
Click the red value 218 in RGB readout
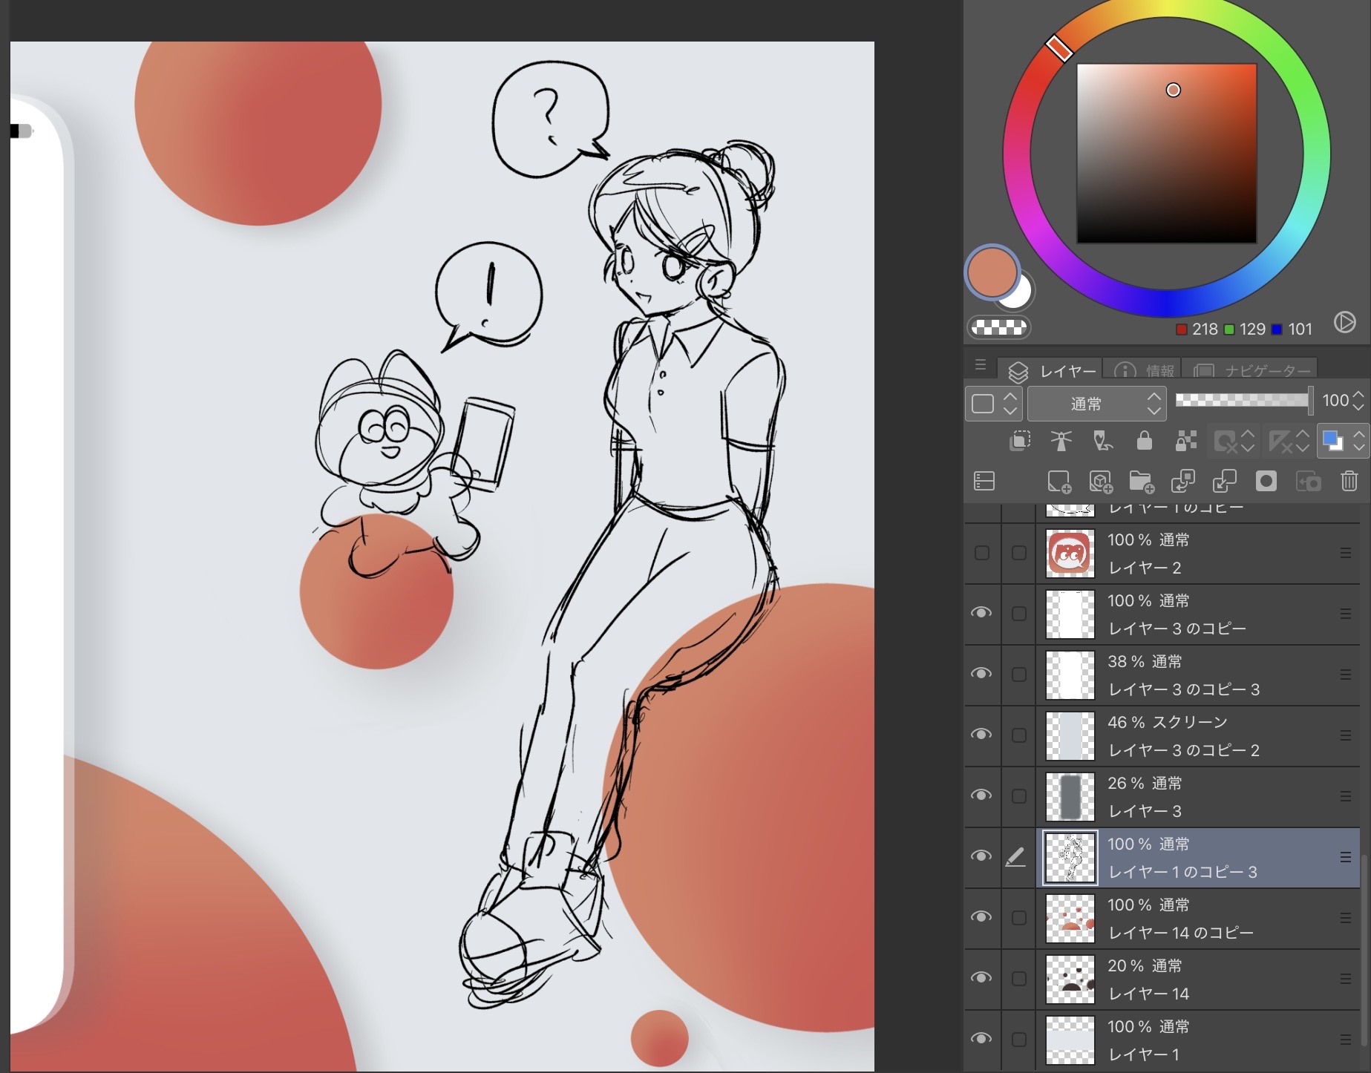pos(1205,329)
